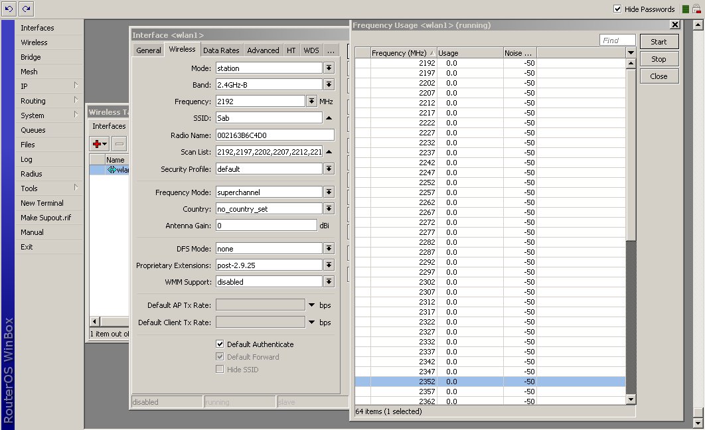Viewport: 705px width, 430px height.
Task: Toggle the Hide SSID checkbox
Action: 220,370
